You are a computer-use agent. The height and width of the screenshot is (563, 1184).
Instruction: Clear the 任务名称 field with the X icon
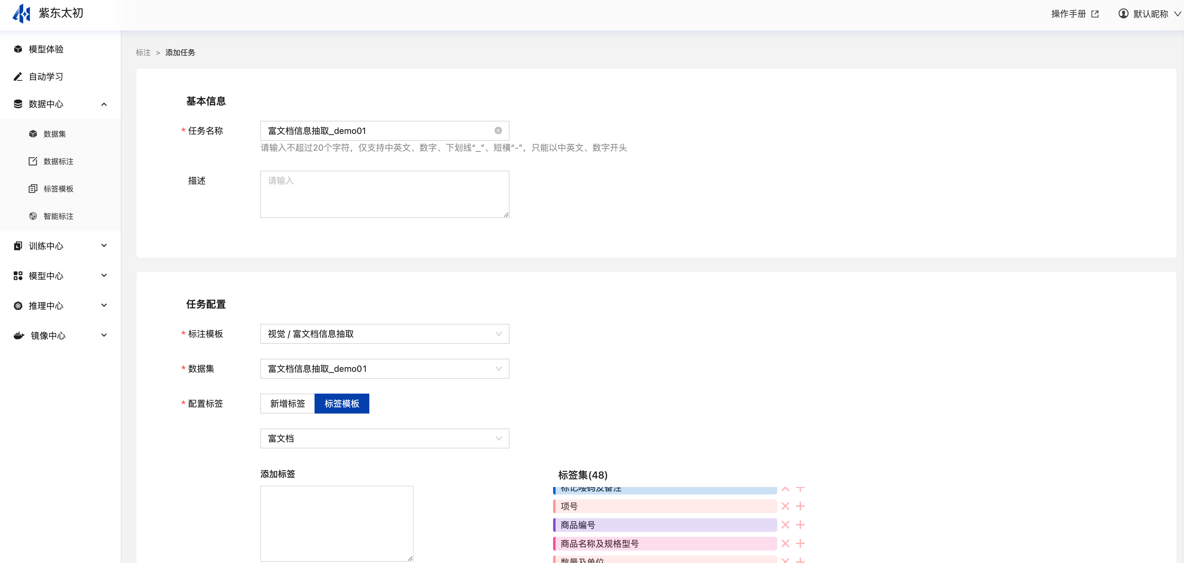498,130
